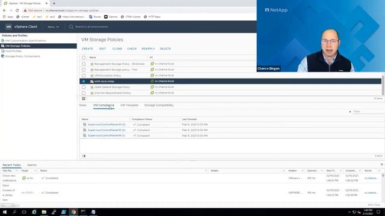The image size is (385, 216).
Task: Open the Windows notification center icon
Action: (378, 212)
